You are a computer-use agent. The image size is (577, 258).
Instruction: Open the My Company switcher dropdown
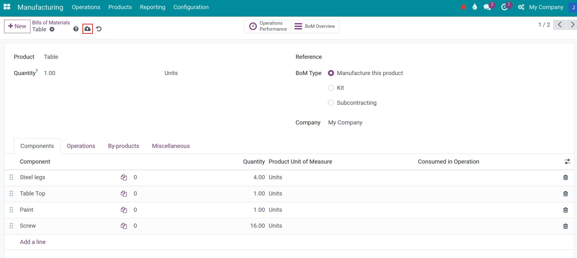click(x=546, y=7)
